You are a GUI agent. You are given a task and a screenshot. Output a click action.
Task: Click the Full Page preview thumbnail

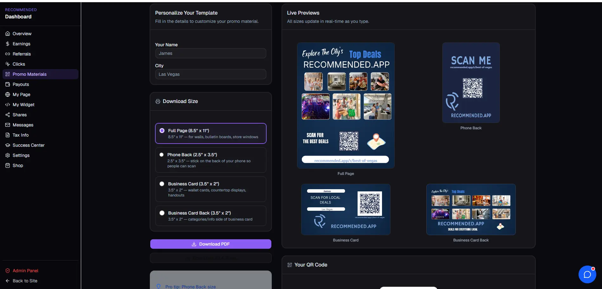tap(346, 106)
